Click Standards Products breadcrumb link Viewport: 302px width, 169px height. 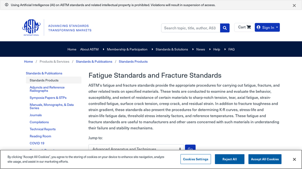coord(133,62)
